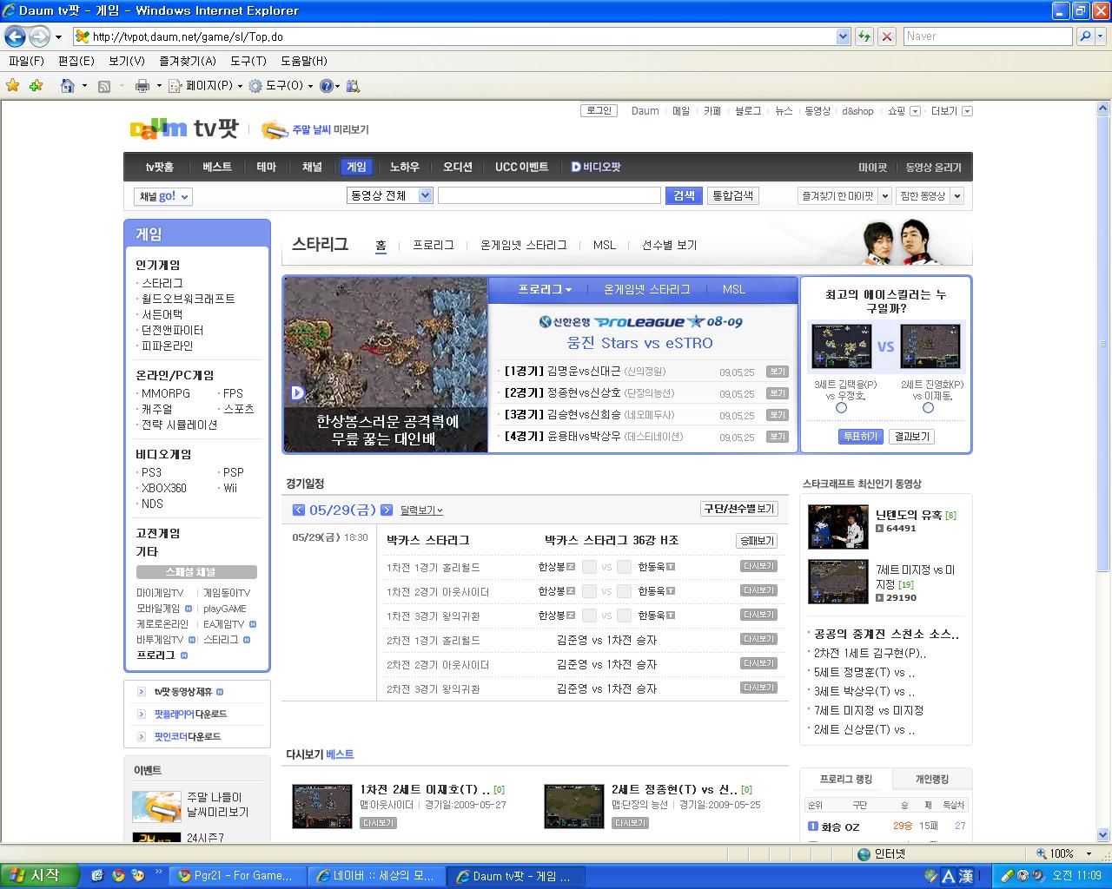The height and width of the screenshot is (889, 1112).
Task: Open the 즐겨찾기 한 마이팟 dropdown
Action: click(844, 196)
